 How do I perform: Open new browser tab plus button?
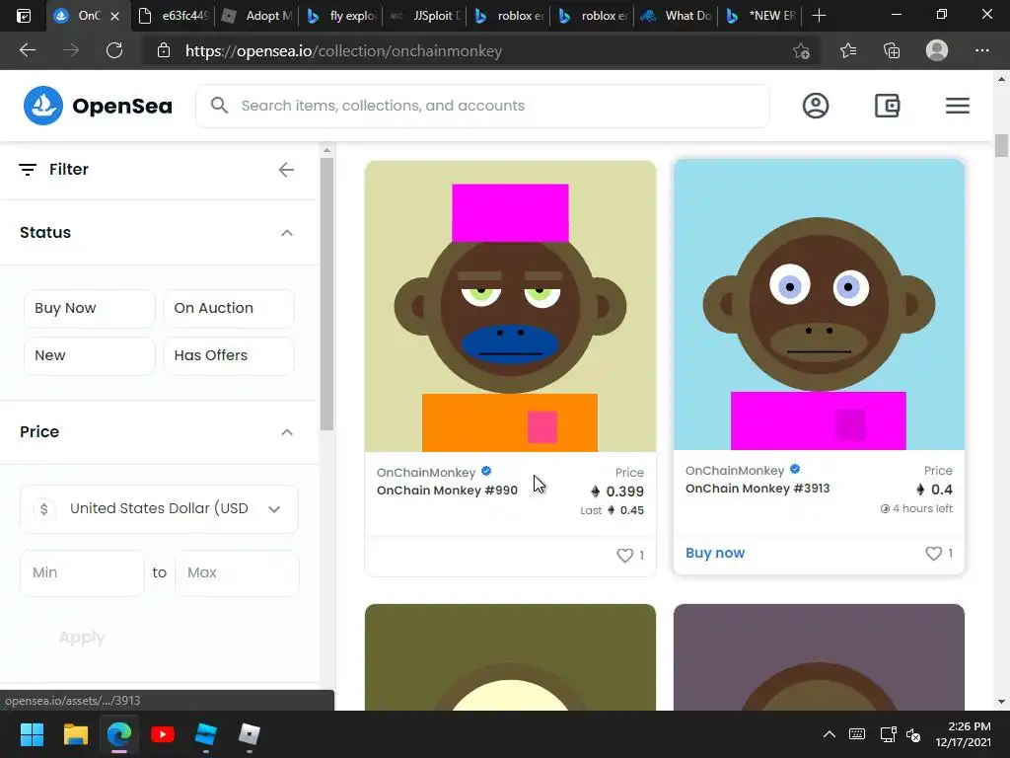(819, 16)
